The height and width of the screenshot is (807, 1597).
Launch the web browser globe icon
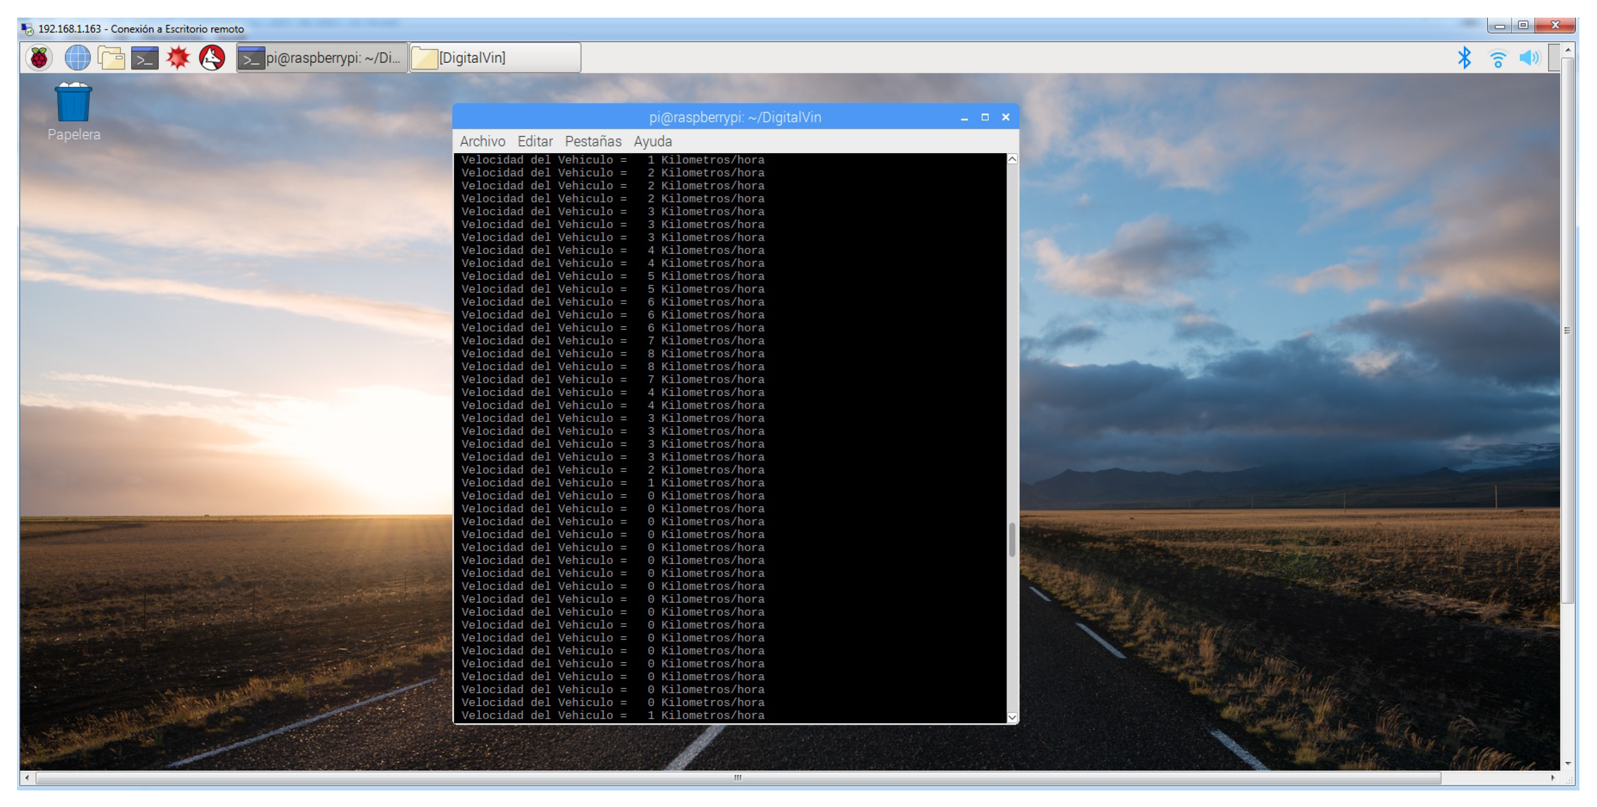point(78,58)
